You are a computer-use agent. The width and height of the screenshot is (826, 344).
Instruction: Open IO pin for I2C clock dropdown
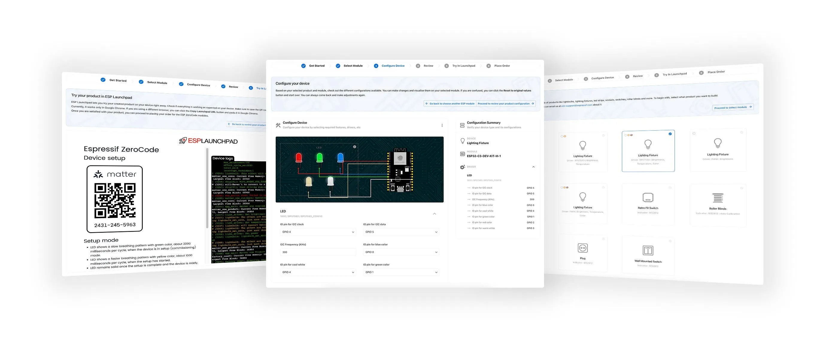pos(318,232)
